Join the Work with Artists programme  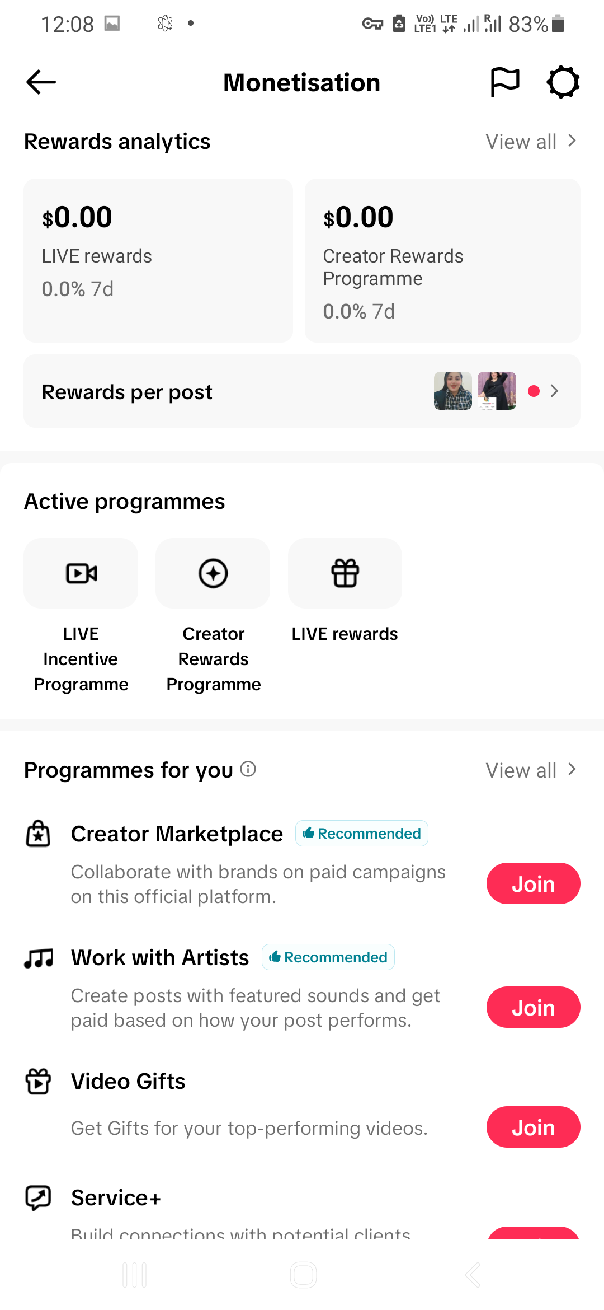point(534,1008)
